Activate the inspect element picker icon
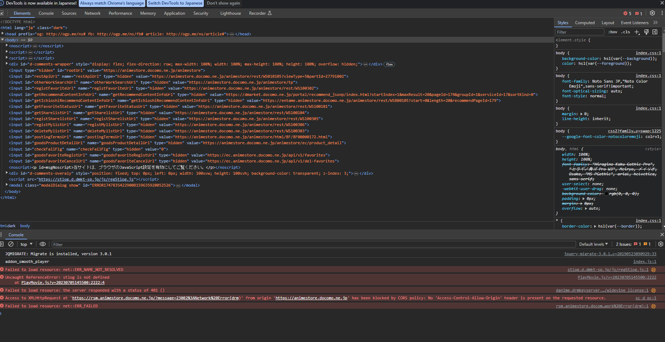The width and height of the screenshot is (665, 342). (2, 13)
